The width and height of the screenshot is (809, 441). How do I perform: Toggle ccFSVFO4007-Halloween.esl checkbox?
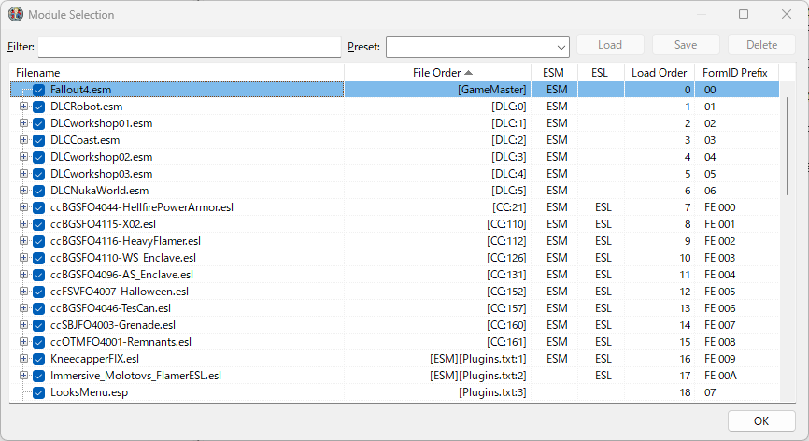(38, 292)
